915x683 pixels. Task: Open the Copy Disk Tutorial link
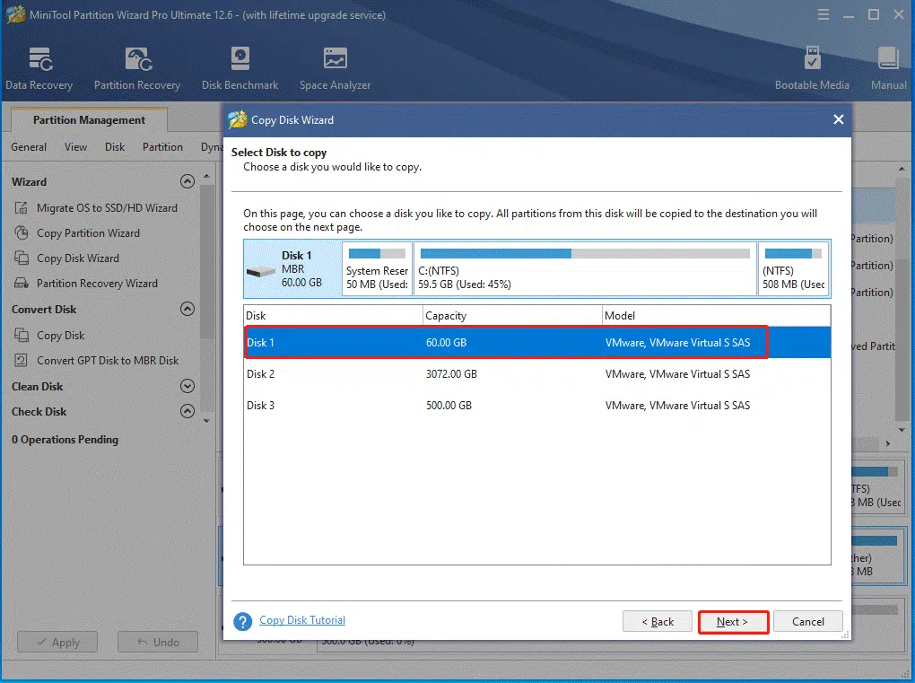point(302,620)
